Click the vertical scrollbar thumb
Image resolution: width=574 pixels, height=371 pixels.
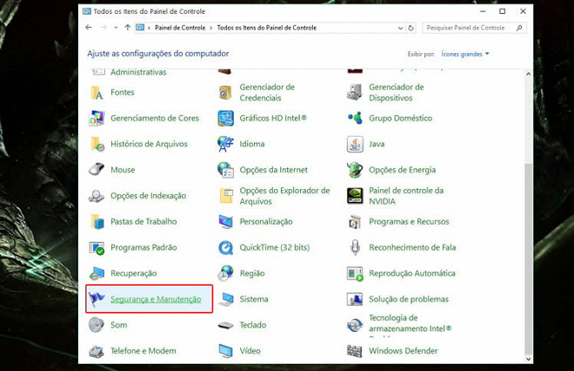pos(528,257)
